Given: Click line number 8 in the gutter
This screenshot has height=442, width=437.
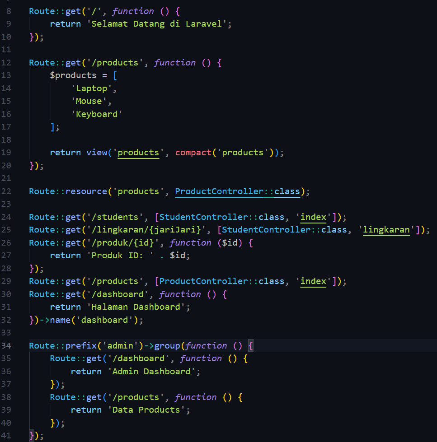Looking at the screenshot, I should (x=9, y=11).
